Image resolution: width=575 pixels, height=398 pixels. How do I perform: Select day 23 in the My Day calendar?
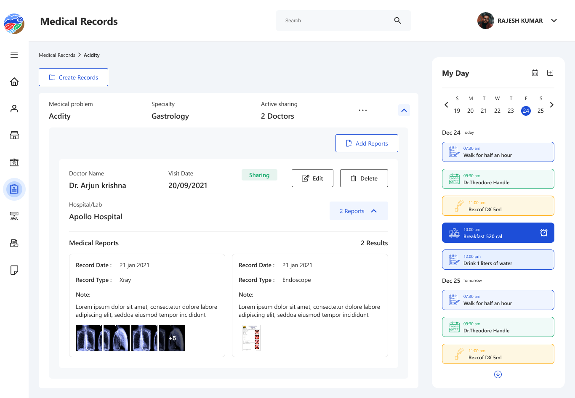click(x=511, y=111)
